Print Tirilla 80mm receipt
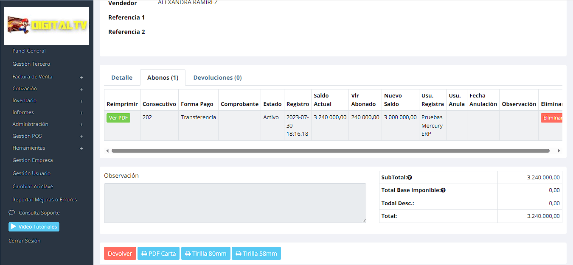The height and width of the screenshot is (265, 573). (205, 254)
